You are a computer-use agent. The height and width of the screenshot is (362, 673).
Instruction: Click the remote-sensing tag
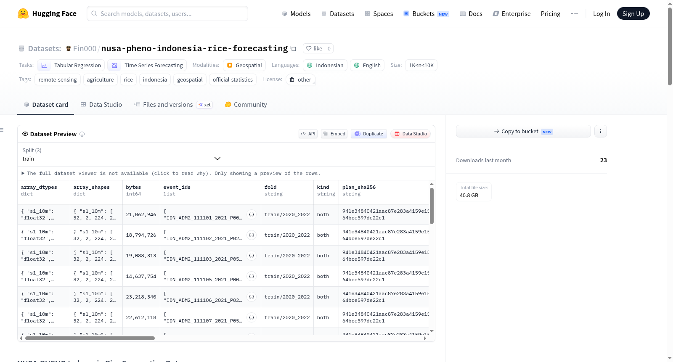[58, 79]
